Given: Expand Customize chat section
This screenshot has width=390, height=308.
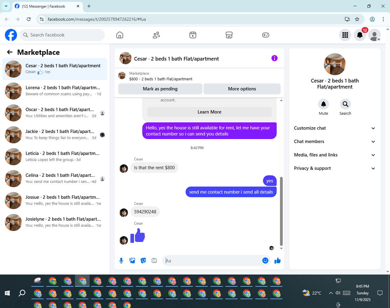Looking at the screenshot, I should pyautogui.click(x=335, y=128).
